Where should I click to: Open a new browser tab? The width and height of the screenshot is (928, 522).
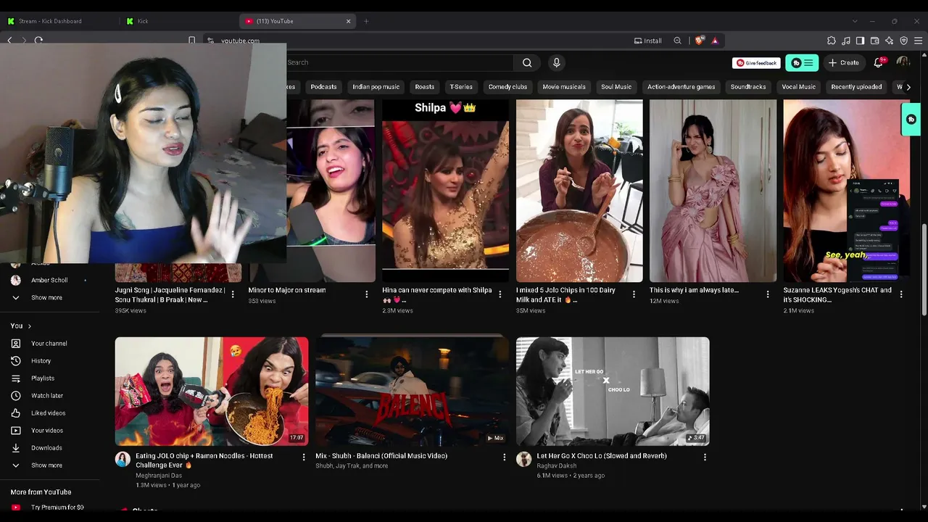[366, 21]
